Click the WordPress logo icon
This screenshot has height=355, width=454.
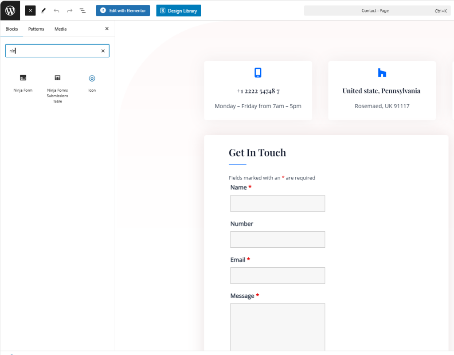10,11
